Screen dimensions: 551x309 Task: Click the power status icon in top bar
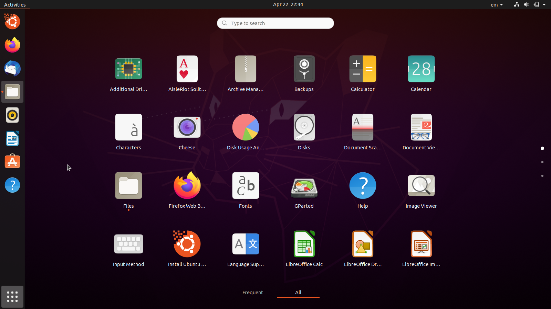pyautogui.click(x=536, y=4)
